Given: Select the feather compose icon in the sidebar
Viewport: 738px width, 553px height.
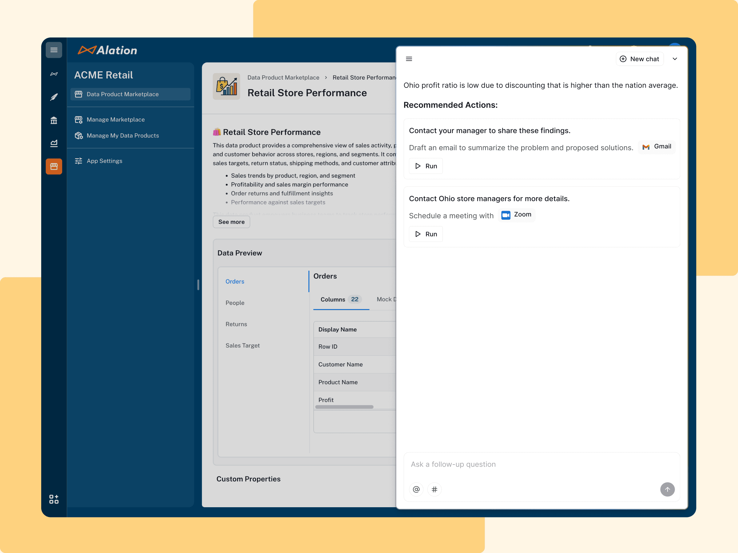Looking at the screenshot, I should coord(54,97).
